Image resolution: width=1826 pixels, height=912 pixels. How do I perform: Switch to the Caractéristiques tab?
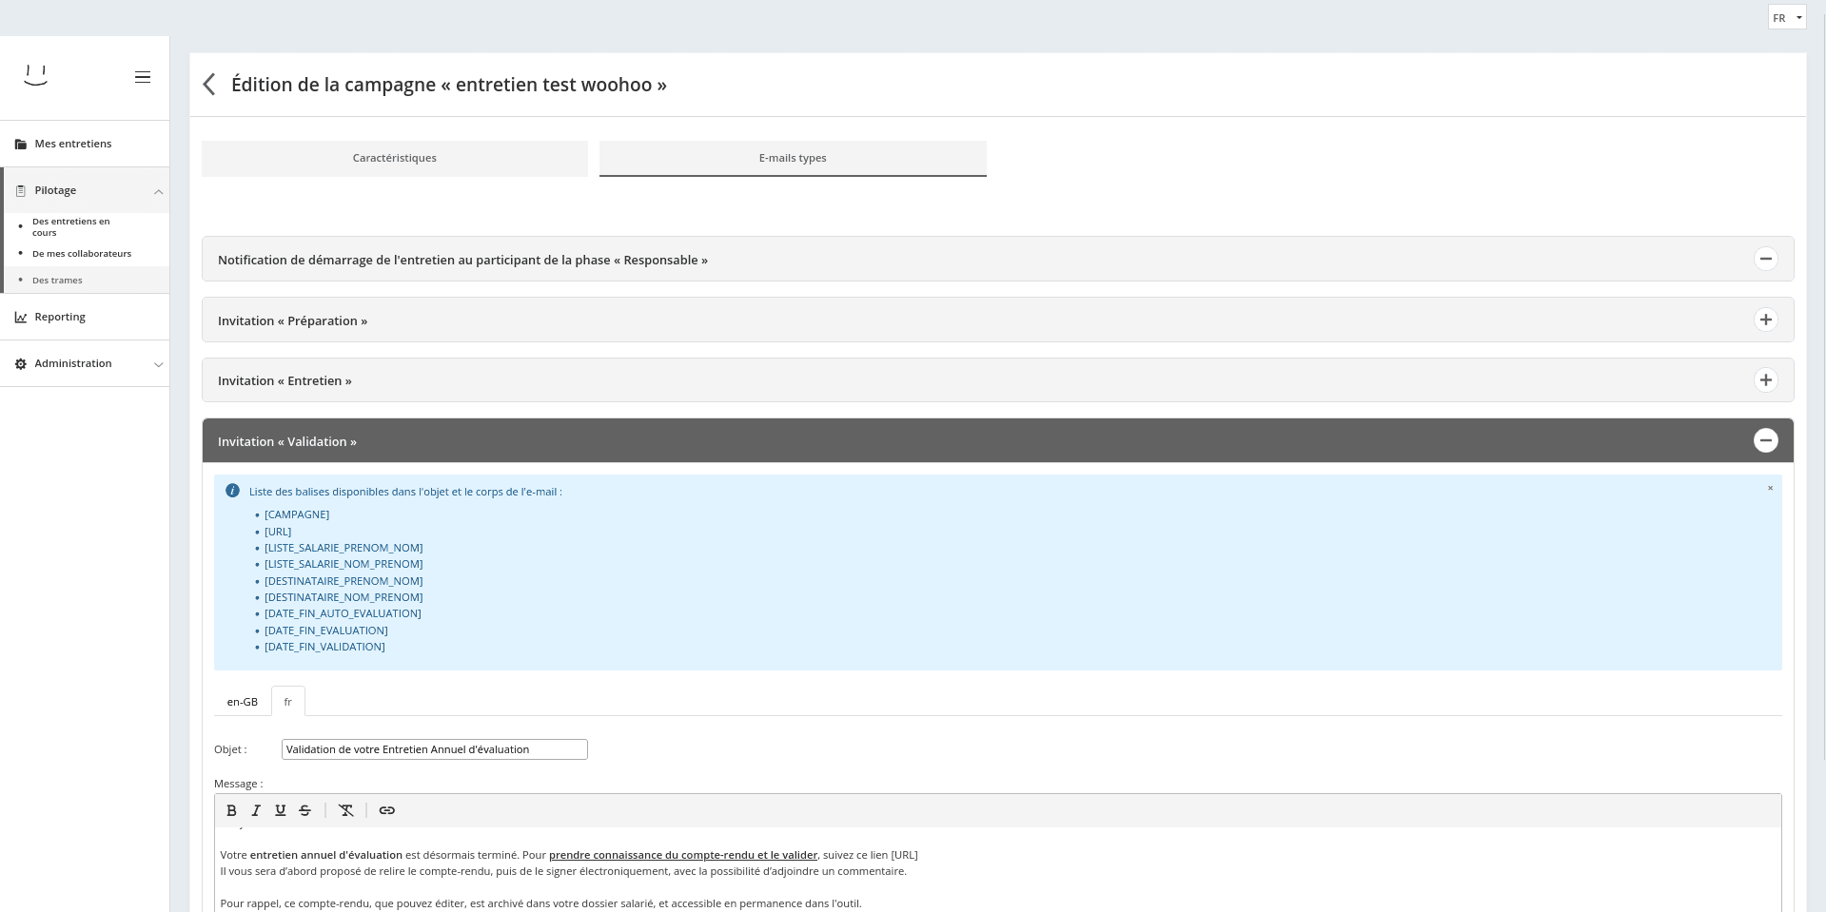click(x=394, y=158)
